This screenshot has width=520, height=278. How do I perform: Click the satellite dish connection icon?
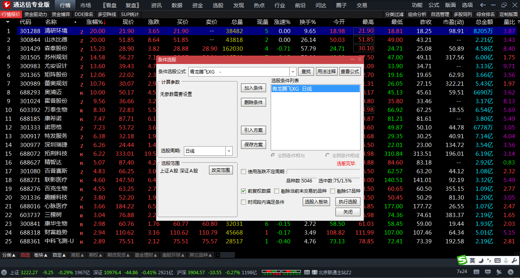tap(500, 272)
